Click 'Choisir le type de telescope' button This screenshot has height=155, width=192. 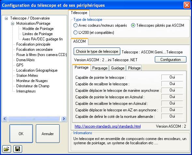click(97, 51)
